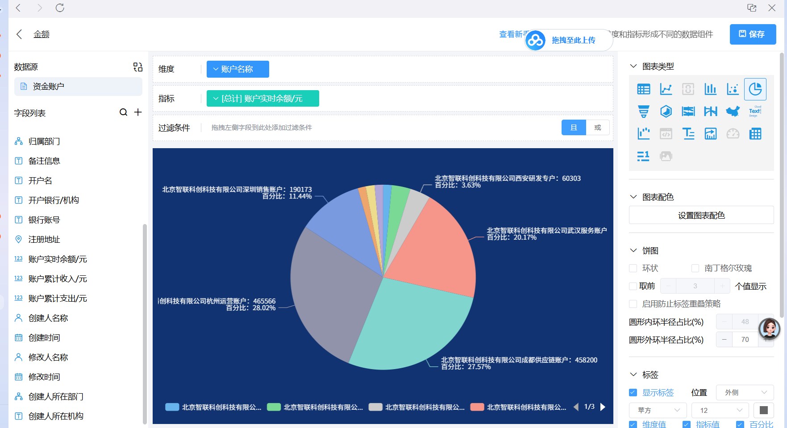787x428 pixels.
Task: Select the pie chart type icon
Action: 755,89
